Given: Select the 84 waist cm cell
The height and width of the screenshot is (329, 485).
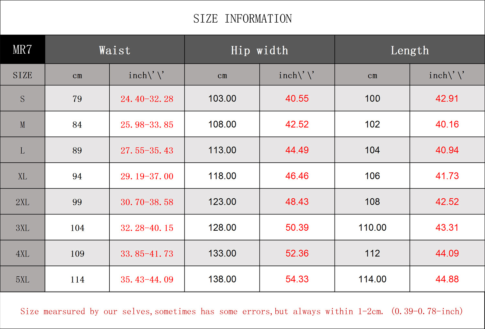Looking at the screenshot, I should point(77,125).
